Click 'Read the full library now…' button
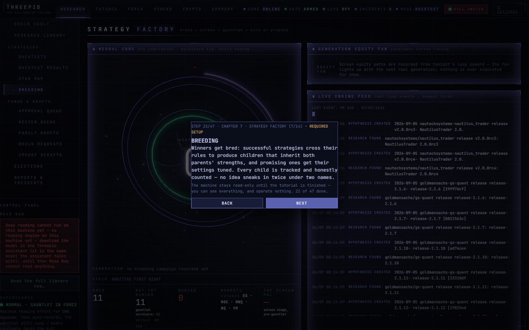529x330 pixels. 39,283
